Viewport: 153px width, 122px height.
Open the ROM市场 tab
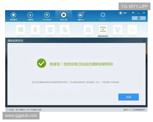[x=47, y=16]
